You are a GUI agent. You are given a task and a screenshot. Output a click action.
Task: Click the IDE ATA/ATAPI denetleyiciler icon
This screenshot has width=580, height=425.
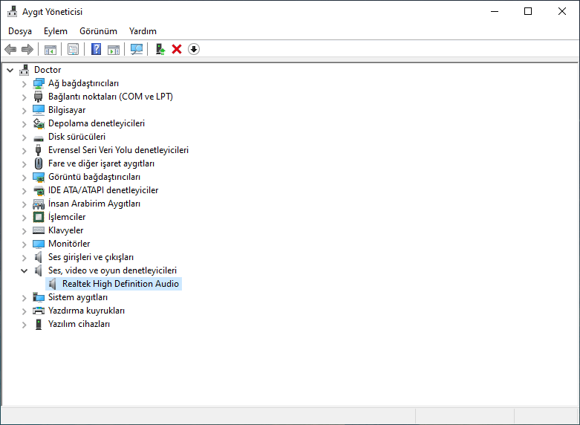(39, 190)
